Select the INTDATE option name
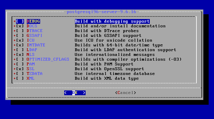214x119 pixels. point(36,45)
